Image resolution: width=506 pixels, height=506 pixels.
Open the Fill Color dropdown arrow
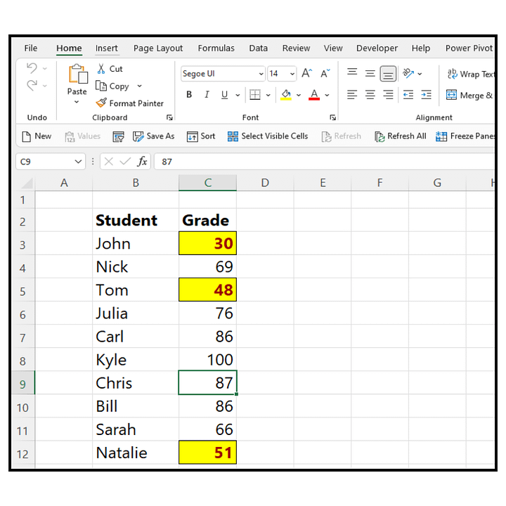click(x=299, y=95)
